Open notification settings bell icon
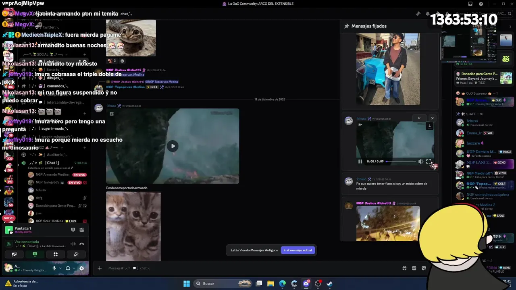Viewport: 516px width, 290px height. pos(428,14)
